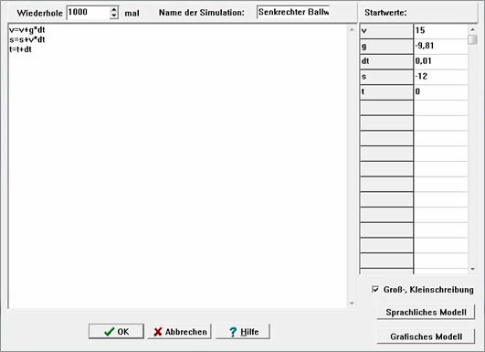This screenshot has height=352, width=485.
Task: Increase the Wiederhole count with up arrow
Action: tap(114, 10)
